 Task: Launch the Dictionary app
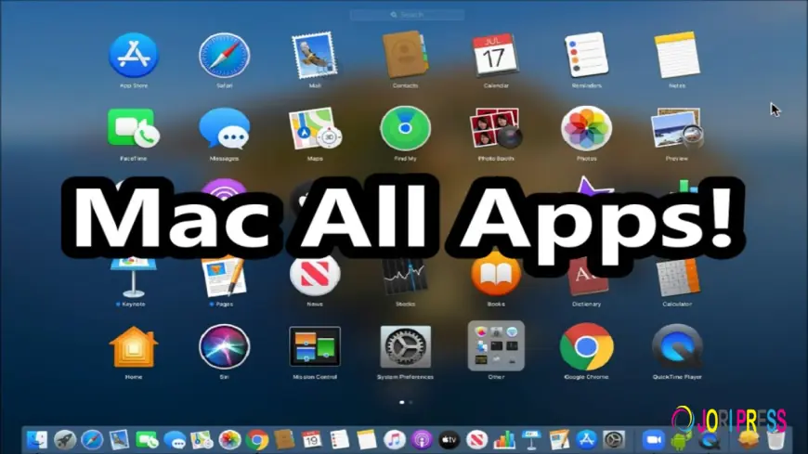pos(586,278)
